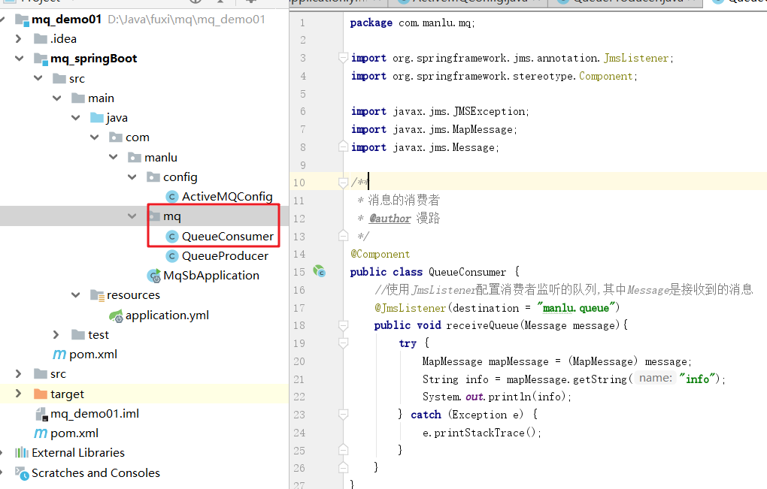Select the pom.xml under mq_springBoot
Image resolution: width=767 pixels, height=489 pixels.
pyautogui.click(x=92, y=354)
